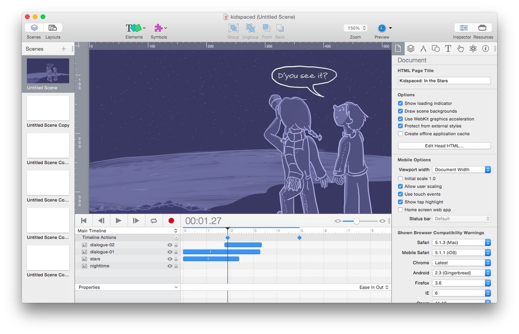This screenshot has height=334, width=519.
Task: Open the Chrome compatibility version dropdown
Action: [461, 262]
